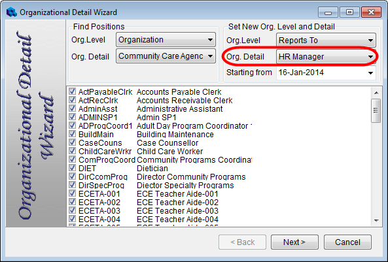Viewport: 388px width, 262px height.
Task: Click the wizard app icon in title bar
Action: (11, 12)
